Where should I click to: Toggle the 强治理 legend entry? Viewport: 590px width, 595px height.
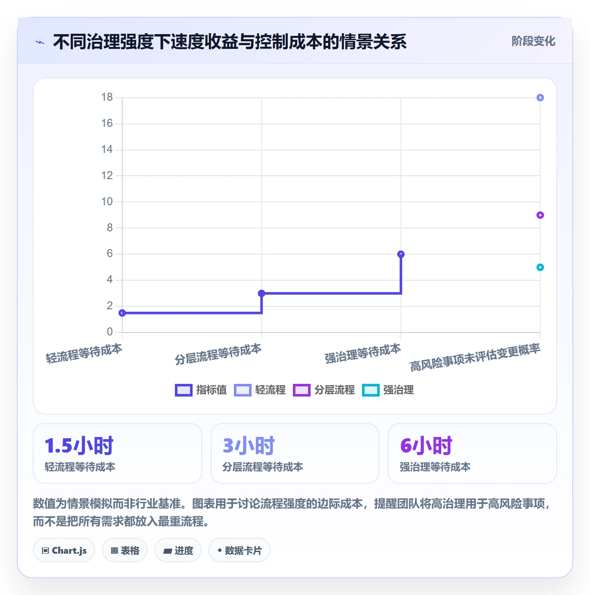tap(388, 390)
